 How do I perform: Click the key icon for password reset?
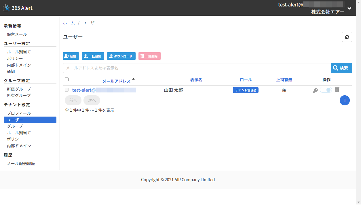[x=315, y=90]
